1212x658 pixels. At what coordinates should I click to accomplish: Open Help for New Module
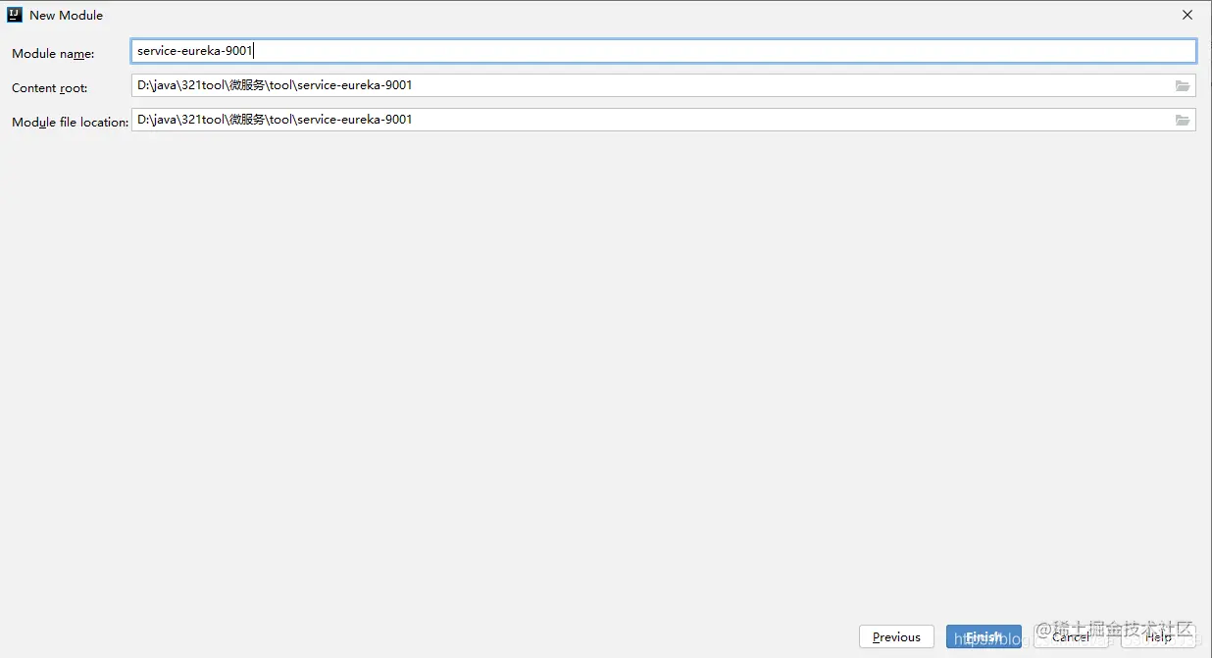click(x=1158, y=636)
